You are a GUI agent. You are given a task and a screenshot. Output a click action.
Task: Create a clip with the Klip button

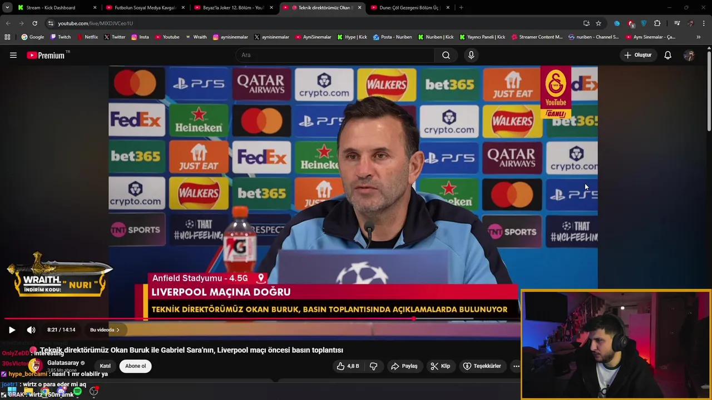pos(440,366)
